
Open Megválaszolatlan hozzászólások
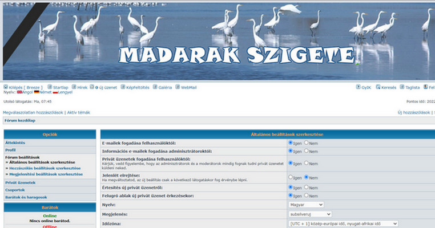point(33,112)
